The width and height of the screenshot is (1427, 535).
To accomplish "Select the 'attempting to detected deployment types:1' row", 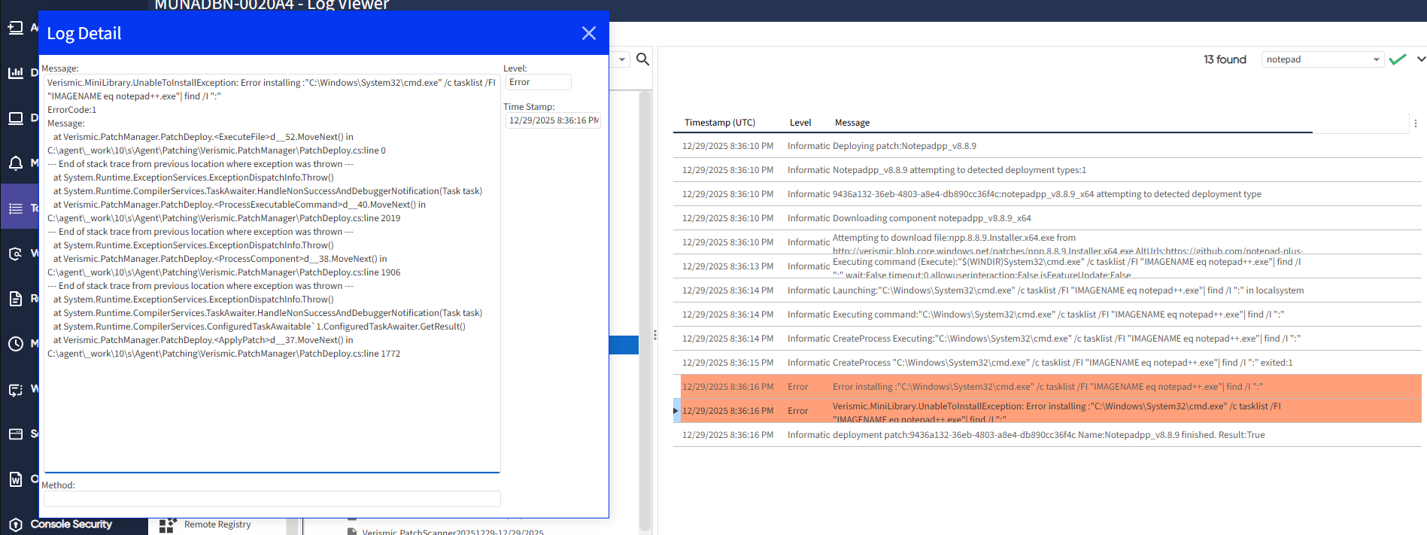I will (x=1047, y=170).
